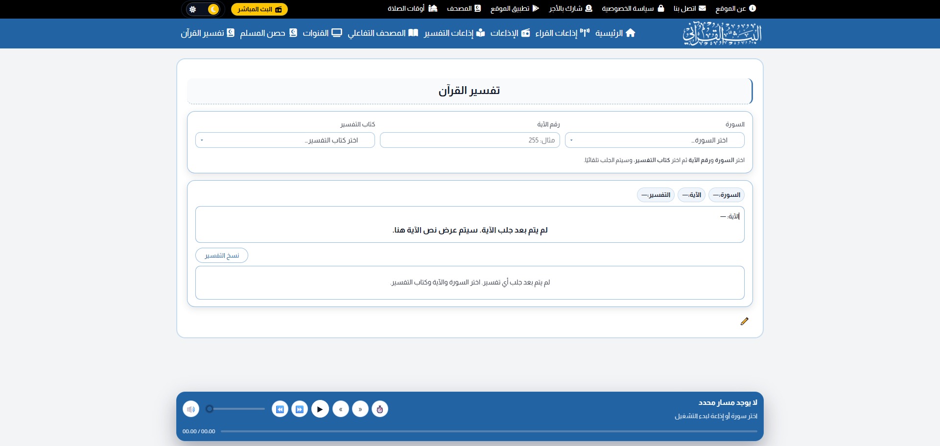Open the 'اختر السورة' surah dropdown
940x446 pixels.
[654, 140]
